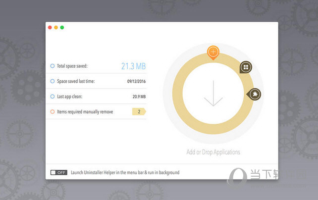318x200 pixels.
Task: Click 'Last app clean:' label
Action: [x=69, y=97]
